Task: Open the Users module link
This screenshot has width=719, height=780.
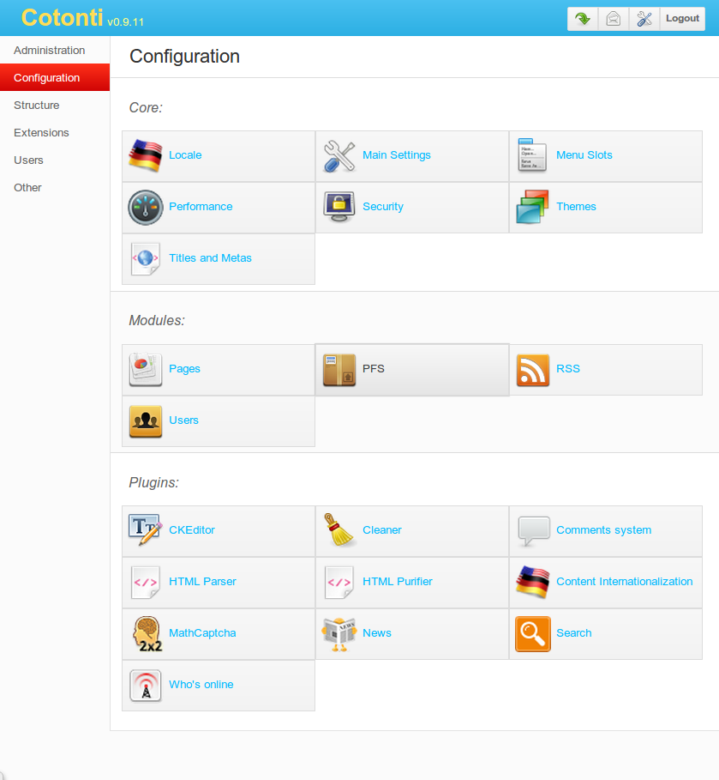Action: click(x=184, y=420)
